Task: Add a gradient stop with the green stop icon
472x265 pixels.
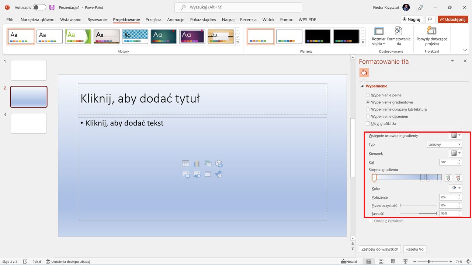Action: pyautogui.click(x=448, y=178)
